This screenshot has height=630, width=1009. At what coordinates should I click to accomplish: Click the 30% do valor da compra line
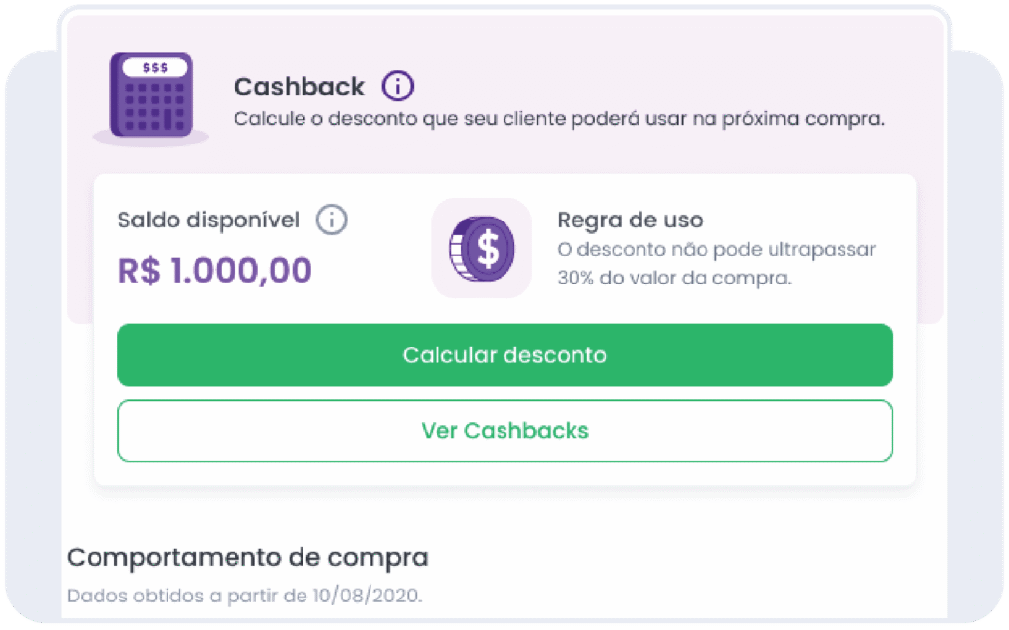tap(674, 278)
